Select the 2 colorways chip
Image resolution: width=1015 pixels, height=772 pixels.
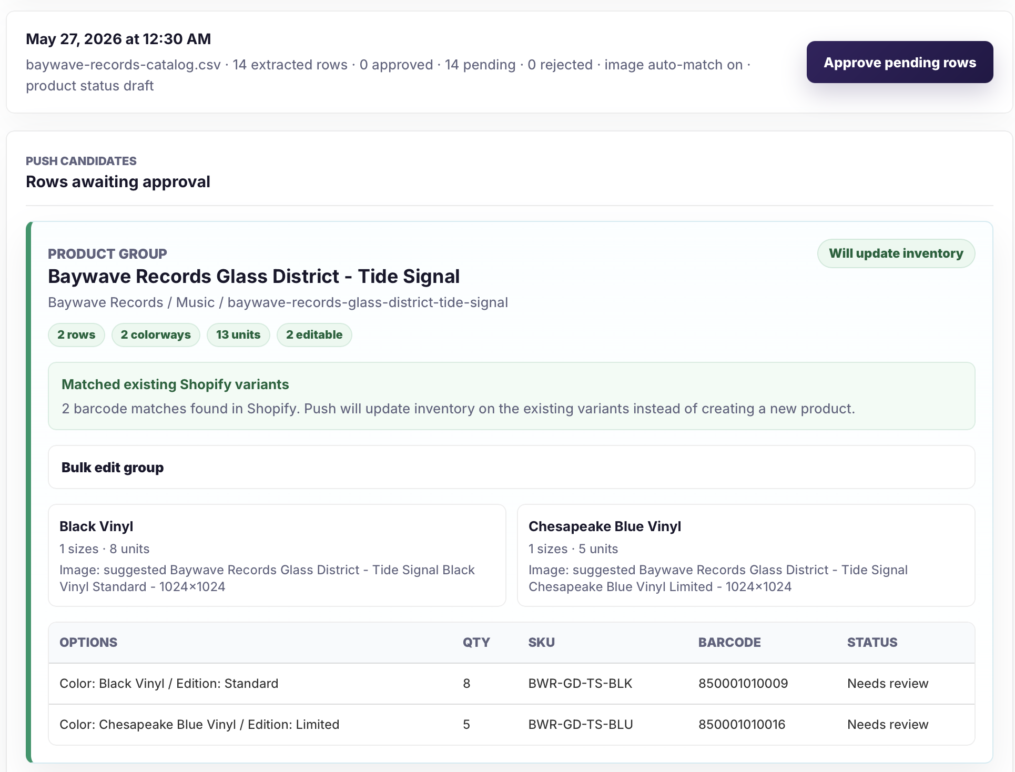pos(156,334)
